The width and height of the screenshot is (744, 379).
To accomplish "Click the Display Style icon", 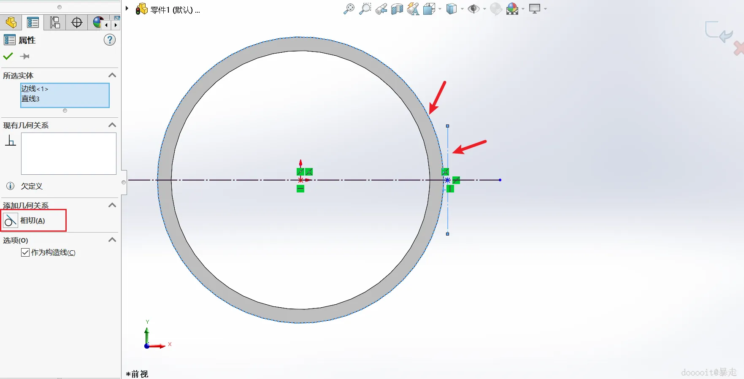I will click(452, 9).
